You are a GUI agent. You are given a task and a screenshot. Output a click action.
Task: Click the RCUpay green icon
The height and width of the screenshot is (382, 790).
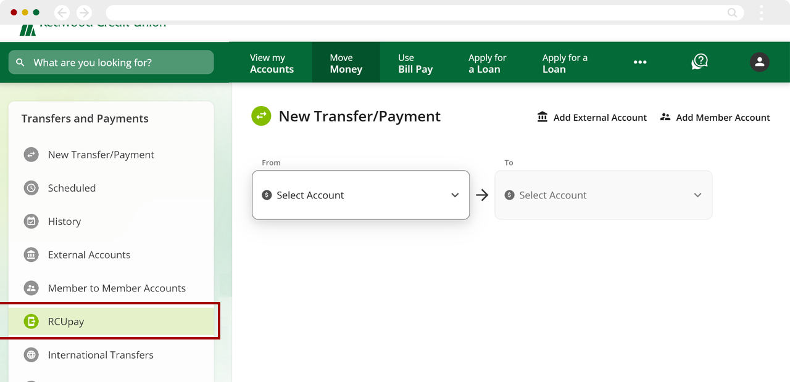(31, 321)
